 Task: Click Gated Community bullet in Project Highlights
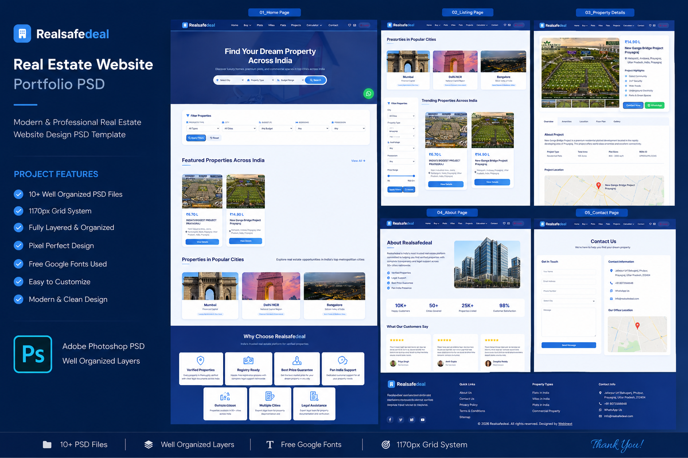pyautogui.click(x=626, y=76)
